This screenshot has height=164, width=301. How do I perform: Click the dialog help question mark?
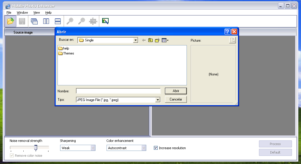point(227,32)
